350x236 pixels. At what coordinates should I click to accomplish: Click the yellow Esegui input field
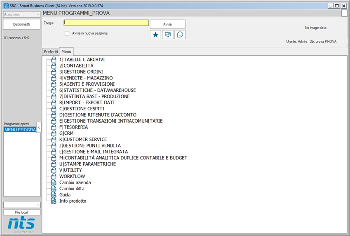(x=106, y=23)
